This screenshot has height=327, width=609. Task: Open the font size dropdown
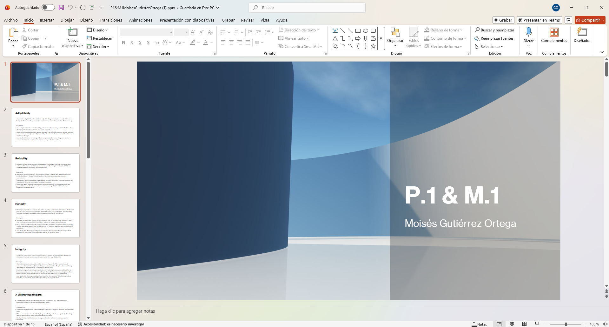pos(186,32)
